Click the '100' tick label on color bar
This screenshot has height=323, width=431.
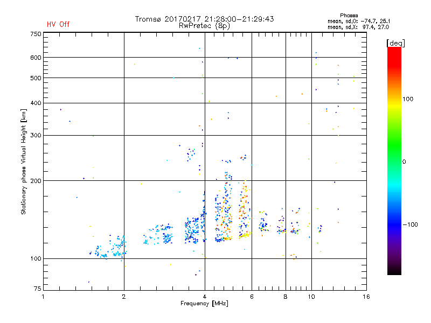[x=408, y=99]
